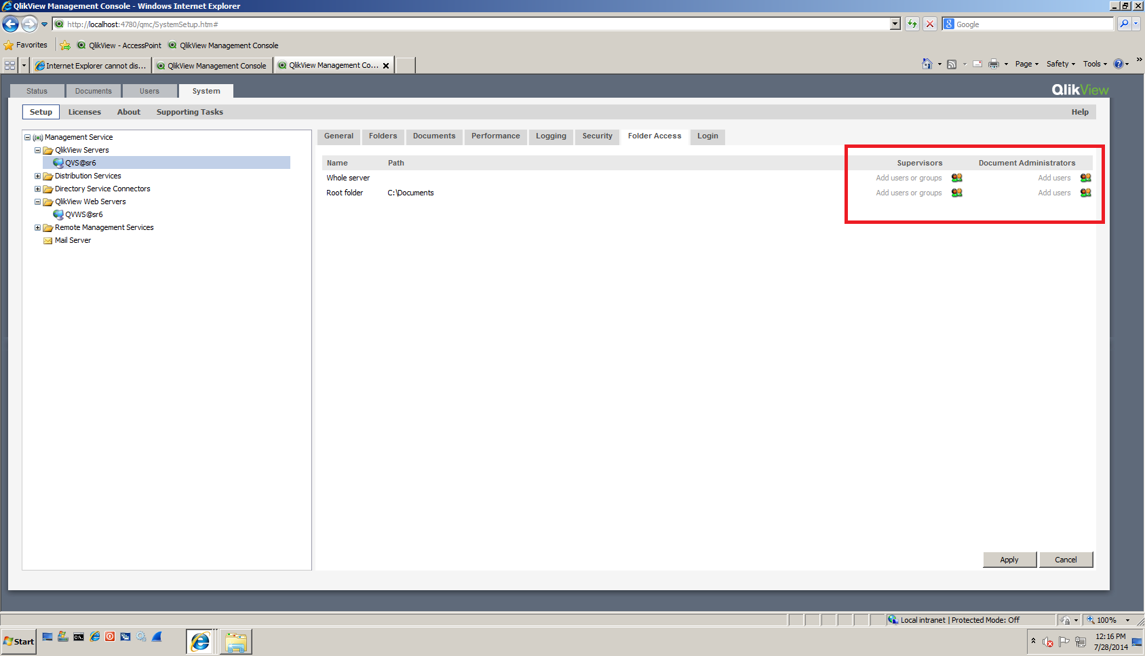This screenshot has width=1145, height=656.
Task: Click the Read Mail envelope icon
Action: pos(977,64)
